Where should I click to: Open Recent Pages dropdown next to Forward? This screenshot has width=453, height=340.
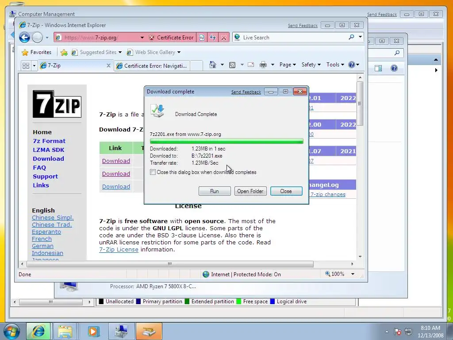[x=47, y=38]
